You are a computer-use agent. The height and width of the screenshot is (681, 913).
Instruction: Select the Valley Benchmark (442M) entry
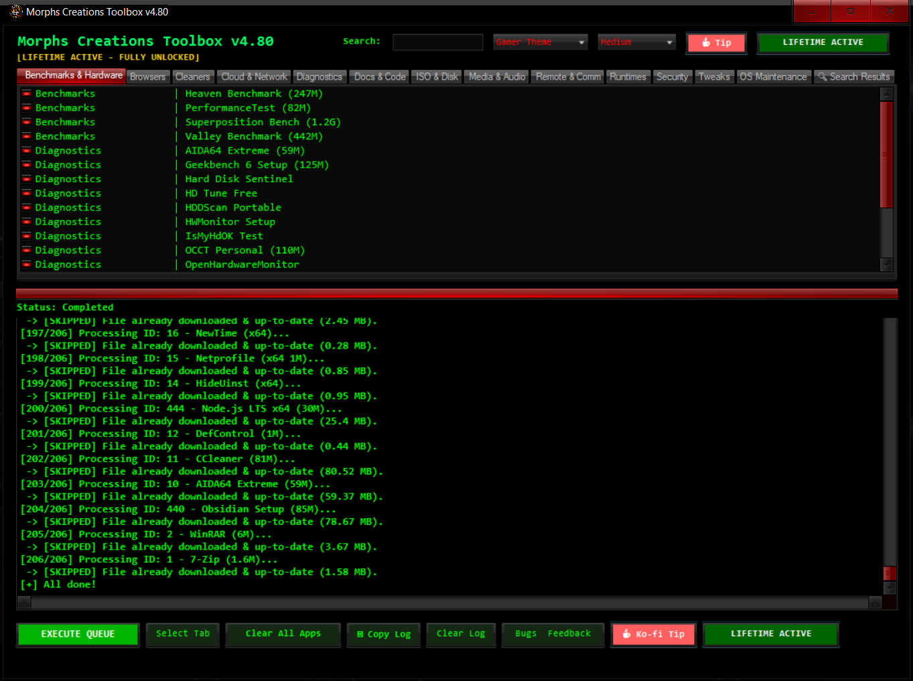tap(254, 136)
